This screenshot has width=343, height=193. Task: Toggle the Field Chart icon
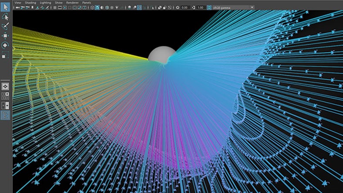(74, 8)
